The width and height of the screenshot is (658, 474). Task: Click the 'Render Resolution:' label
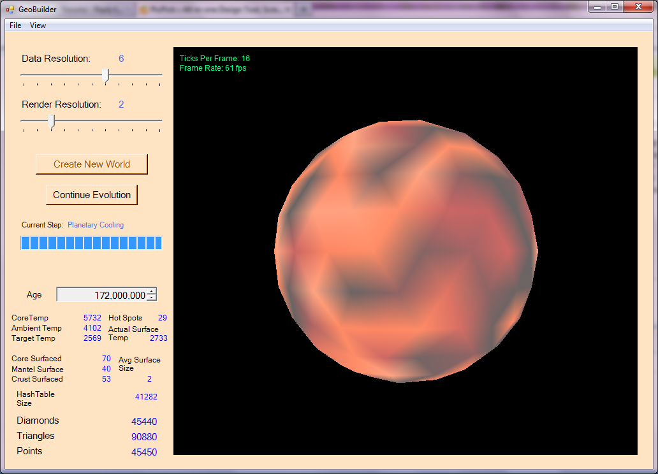click(x=62, y=104)
